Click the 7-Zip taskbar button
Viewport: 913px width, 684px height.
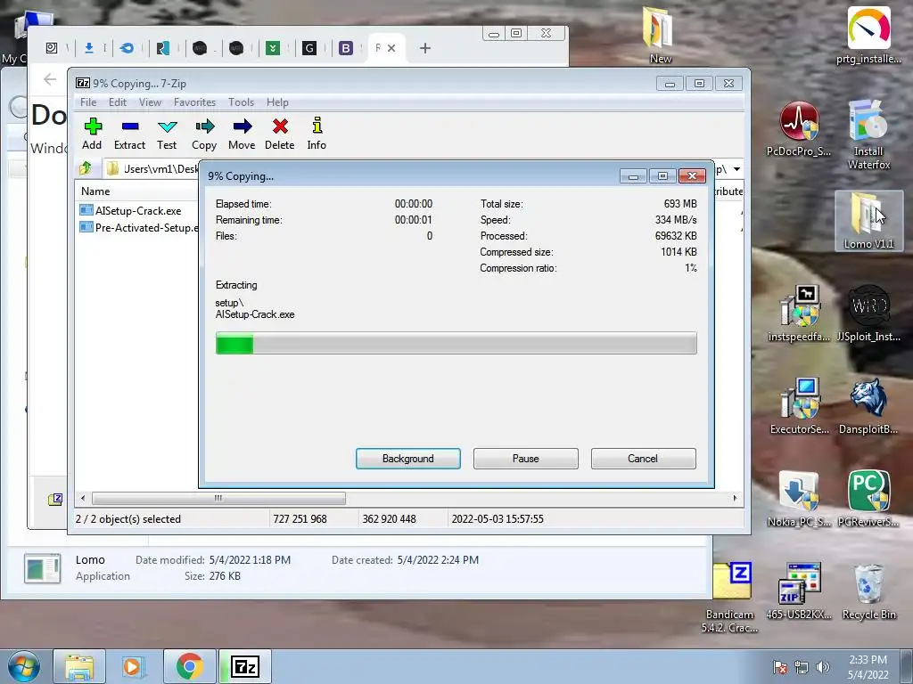coord(245,666)
